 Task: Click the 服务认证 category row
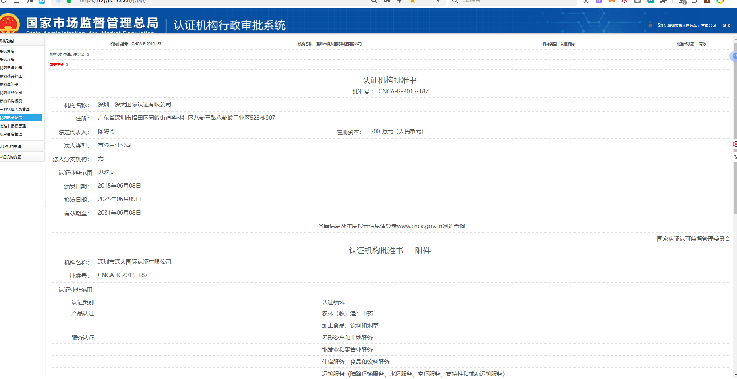click(83, 338)
